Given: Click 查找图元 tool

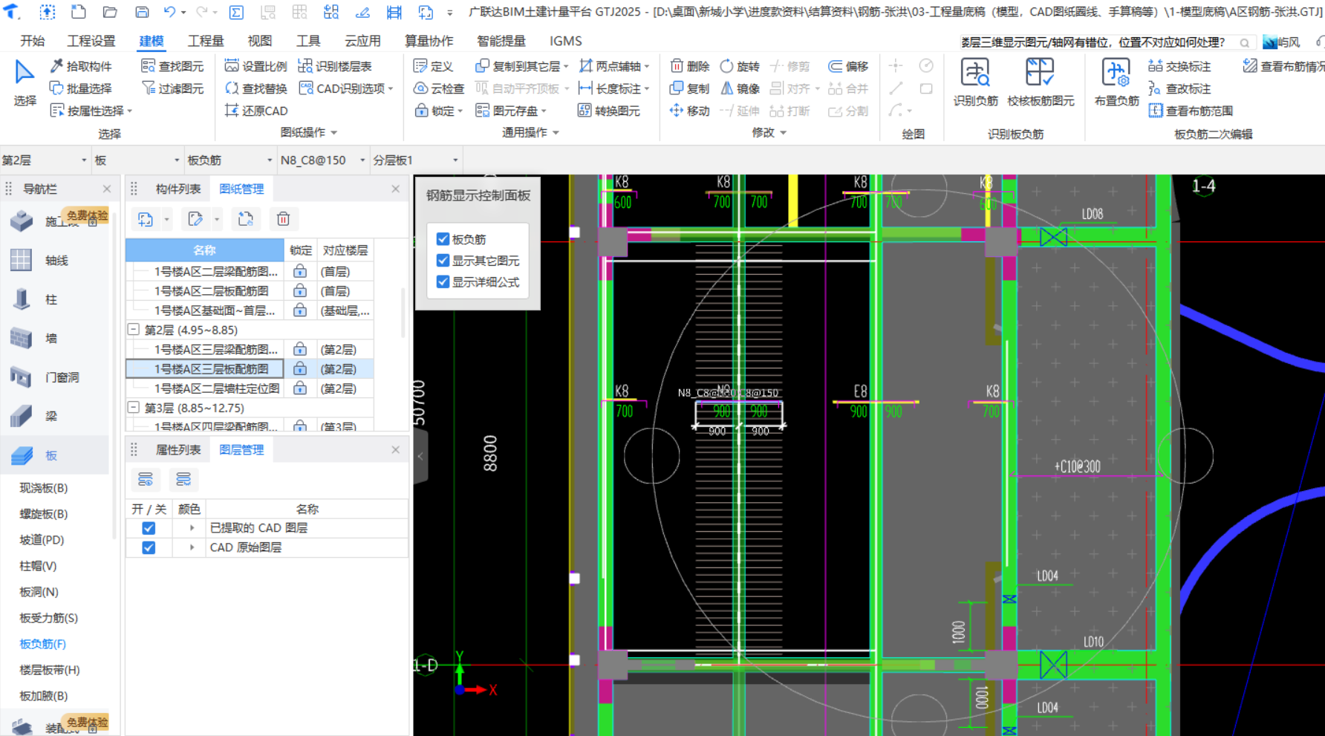Looking at the screenshot, I should coord(172,66).
